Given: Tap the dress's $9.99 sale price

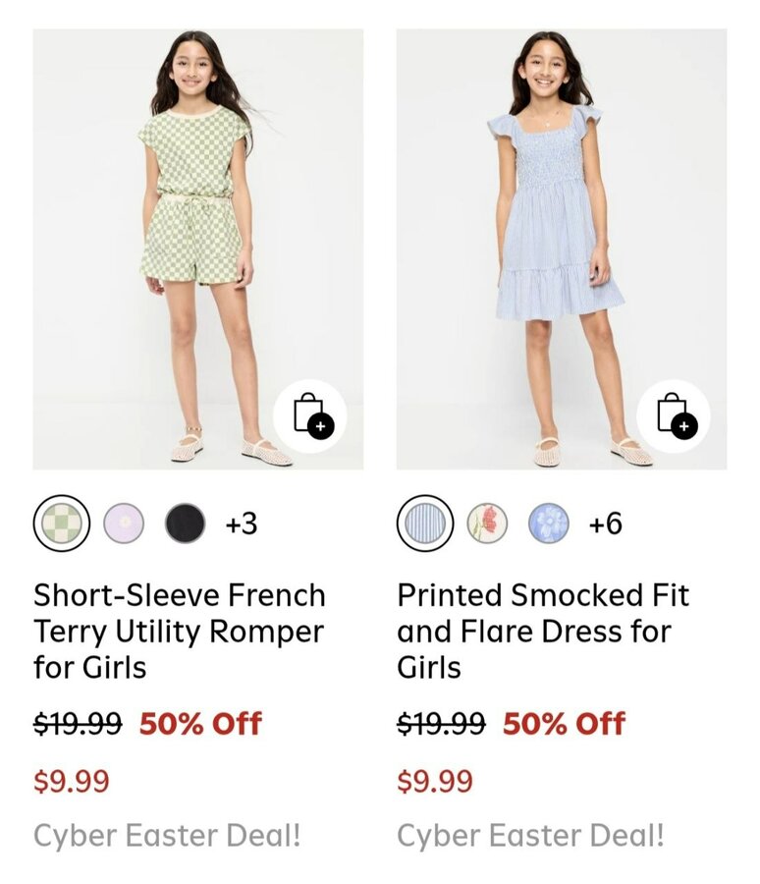Looking at the screenshot, I should [x=435, y=782].
